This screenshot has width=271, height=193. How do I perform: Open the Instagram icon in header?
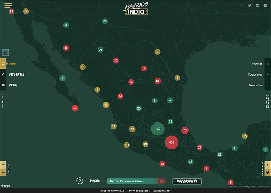pos(257,5)
